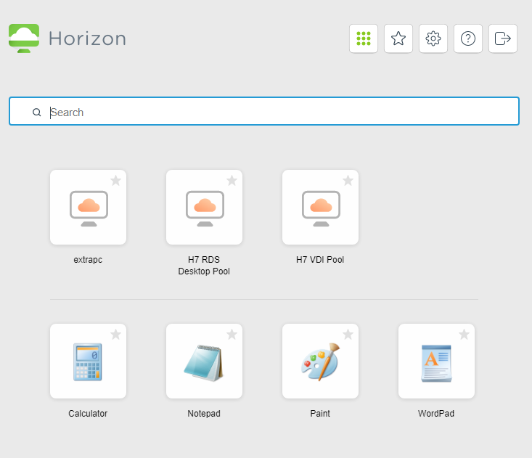Open the settings gear in header

tap(433, 39)
